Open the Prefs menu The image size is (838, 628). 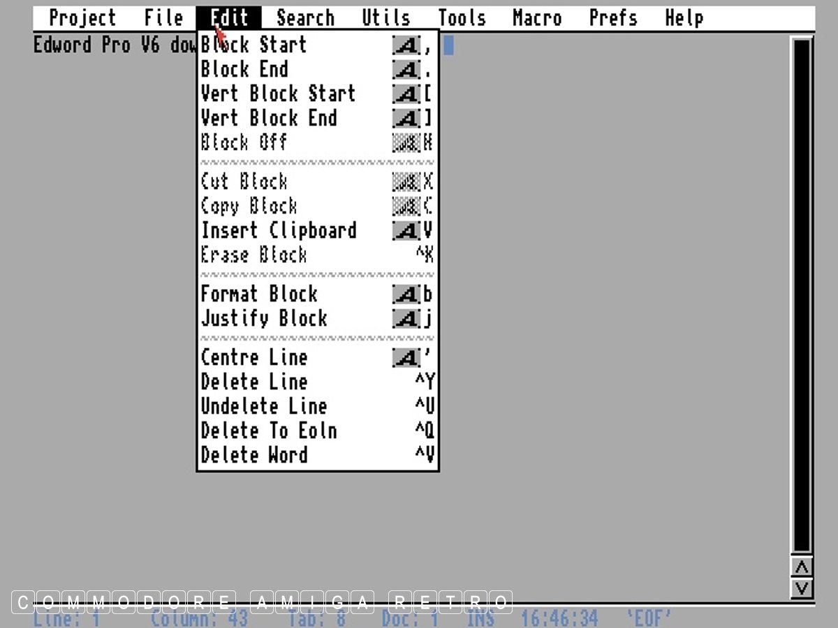(x=613, y=18)
